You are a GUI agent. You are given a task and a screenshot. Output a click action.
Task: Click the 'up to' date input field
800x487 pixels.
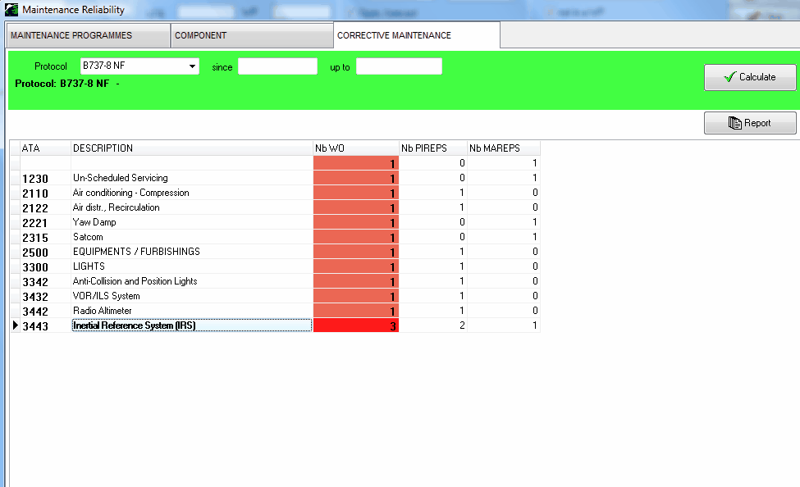click(x=399, y=66)
